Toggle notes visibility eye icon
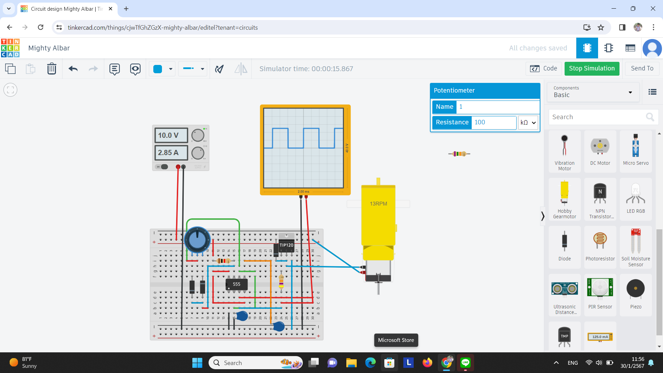 pyautogui.click(x=135, y=69)
